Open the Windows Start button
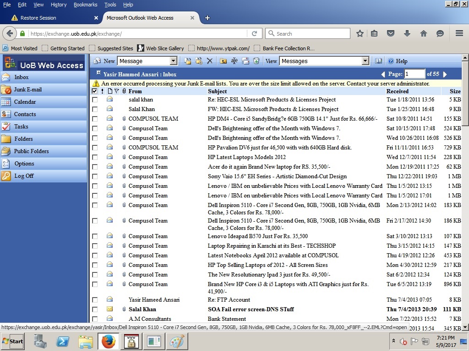 [12, 341]
